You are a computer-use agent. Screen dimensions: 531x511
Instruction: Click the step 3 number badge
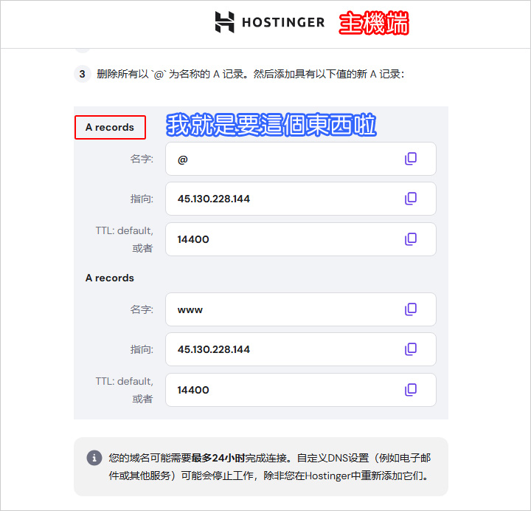pyautogui.click(x=83, y=74)
